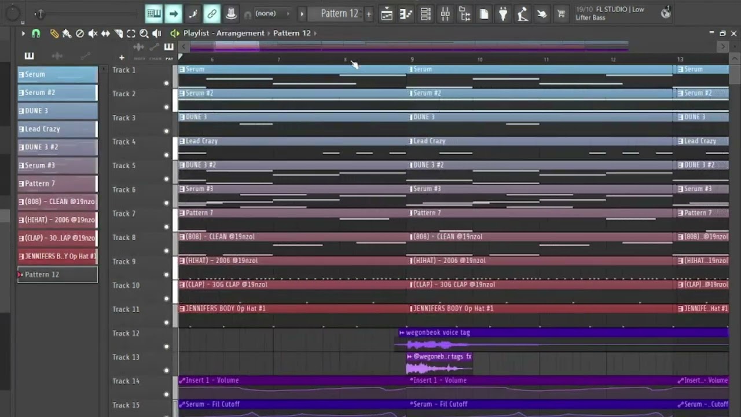Screen dimensions: 741x417
Task: Click the knob at the top-left corner
Action: [x=13, y=13]
